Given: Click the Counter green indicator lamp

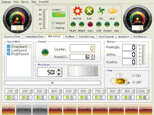Looking at the screenshot, I should (x=45, y=52).
